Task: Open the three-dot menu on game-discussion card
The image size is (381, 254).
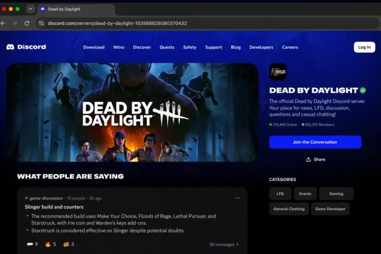Action: 238,198
